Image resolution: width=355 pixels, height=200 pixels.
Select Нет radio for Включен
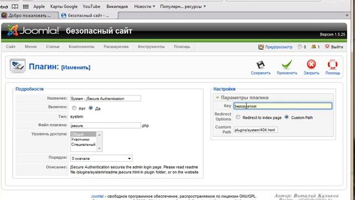tap(74, 108)
